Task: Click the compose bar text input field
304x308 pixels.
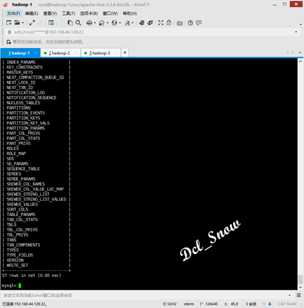Action: coord(145,295)
